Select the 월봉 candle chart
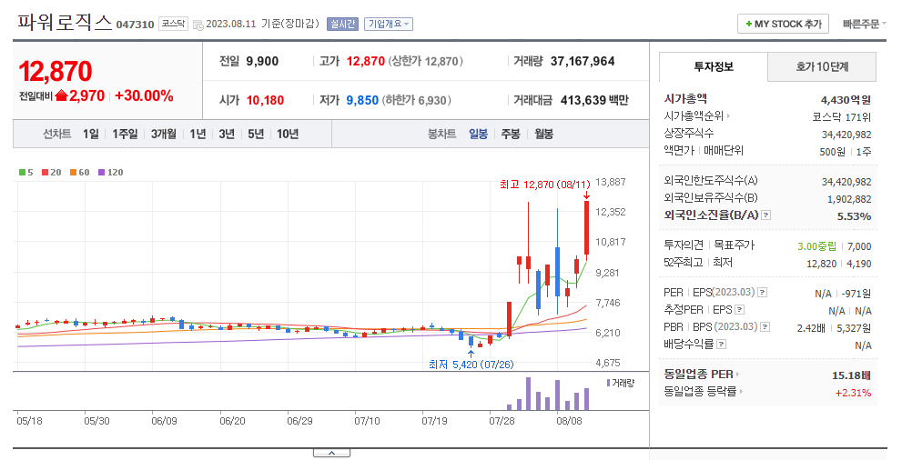 (x=543, y=134)
